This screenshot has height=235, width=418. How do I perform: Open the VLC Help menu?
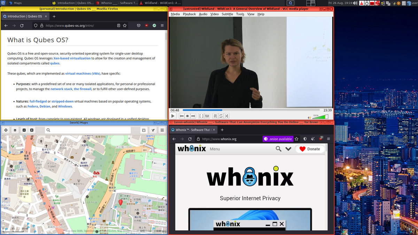click(261, 14)
